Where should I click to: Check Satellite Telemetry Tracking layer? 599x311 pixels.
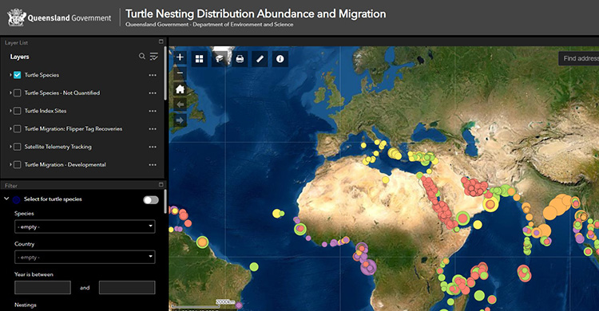coord(18,147)
